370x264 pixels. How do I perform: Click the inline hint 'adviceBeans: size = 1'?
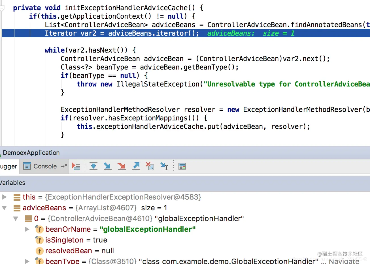tap(251, 33)
